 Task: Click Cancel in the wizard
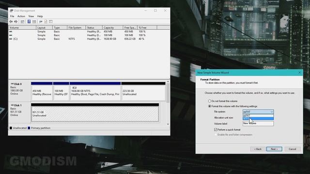click(x=292, y=149)
